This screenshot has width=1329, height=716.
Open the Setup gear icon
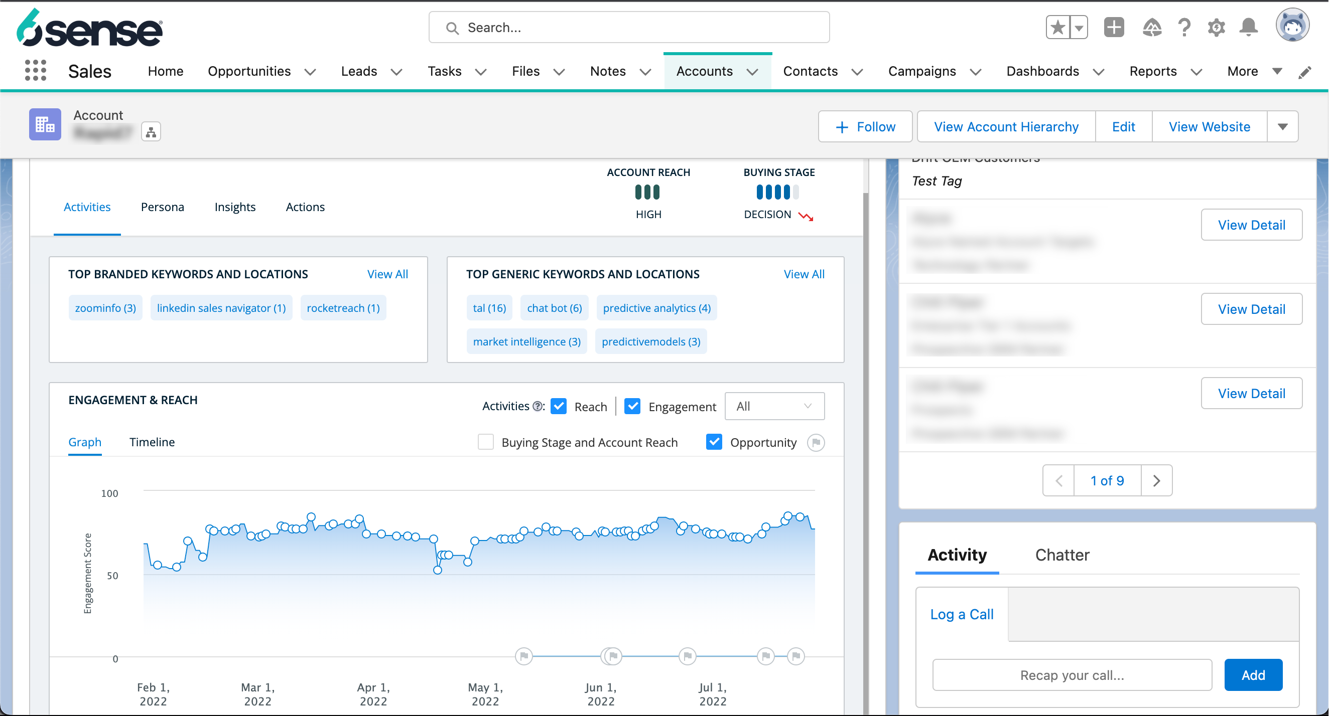pos(1216,27)
